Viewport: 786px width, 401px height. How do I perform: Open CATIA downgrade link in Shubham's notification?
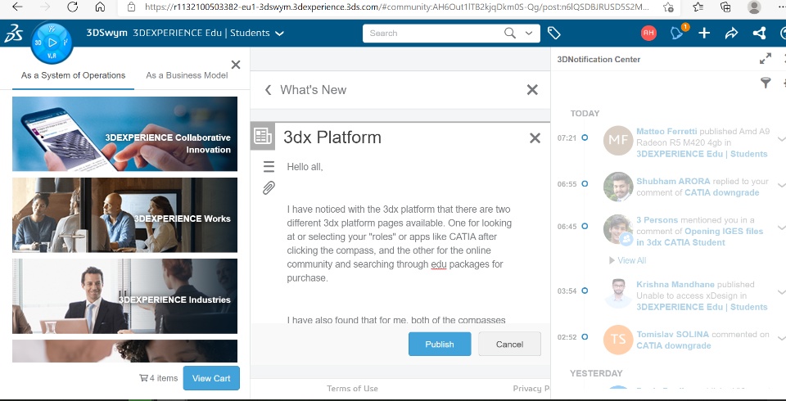click(x=722, y=192)
